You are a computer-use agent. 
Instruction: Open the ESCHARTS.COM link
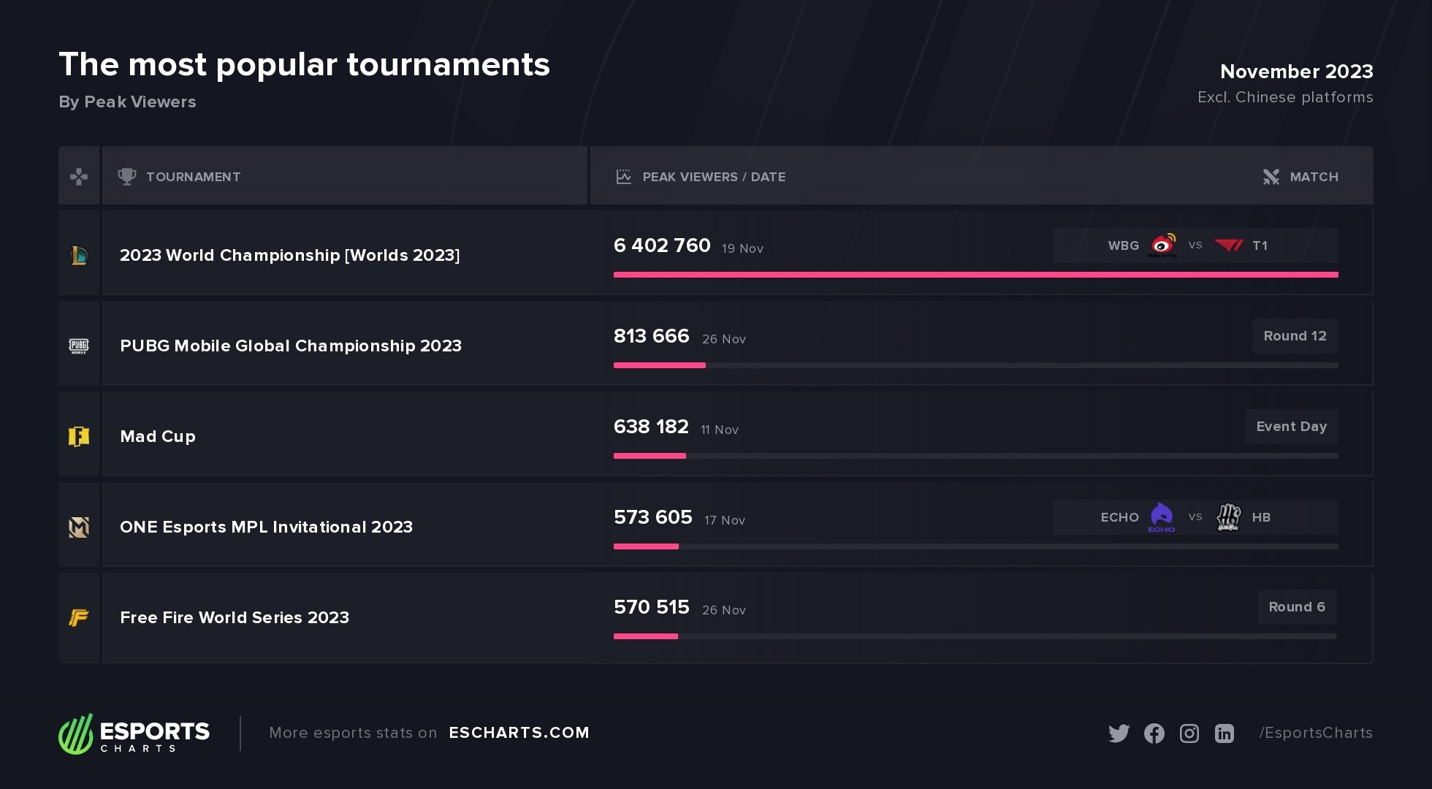[x=519, y=732]
